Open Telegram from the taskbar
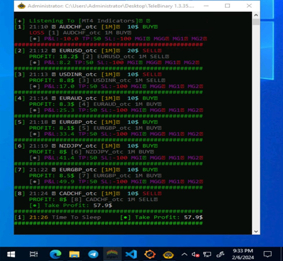283x261 pixels. tap(93, 254)
